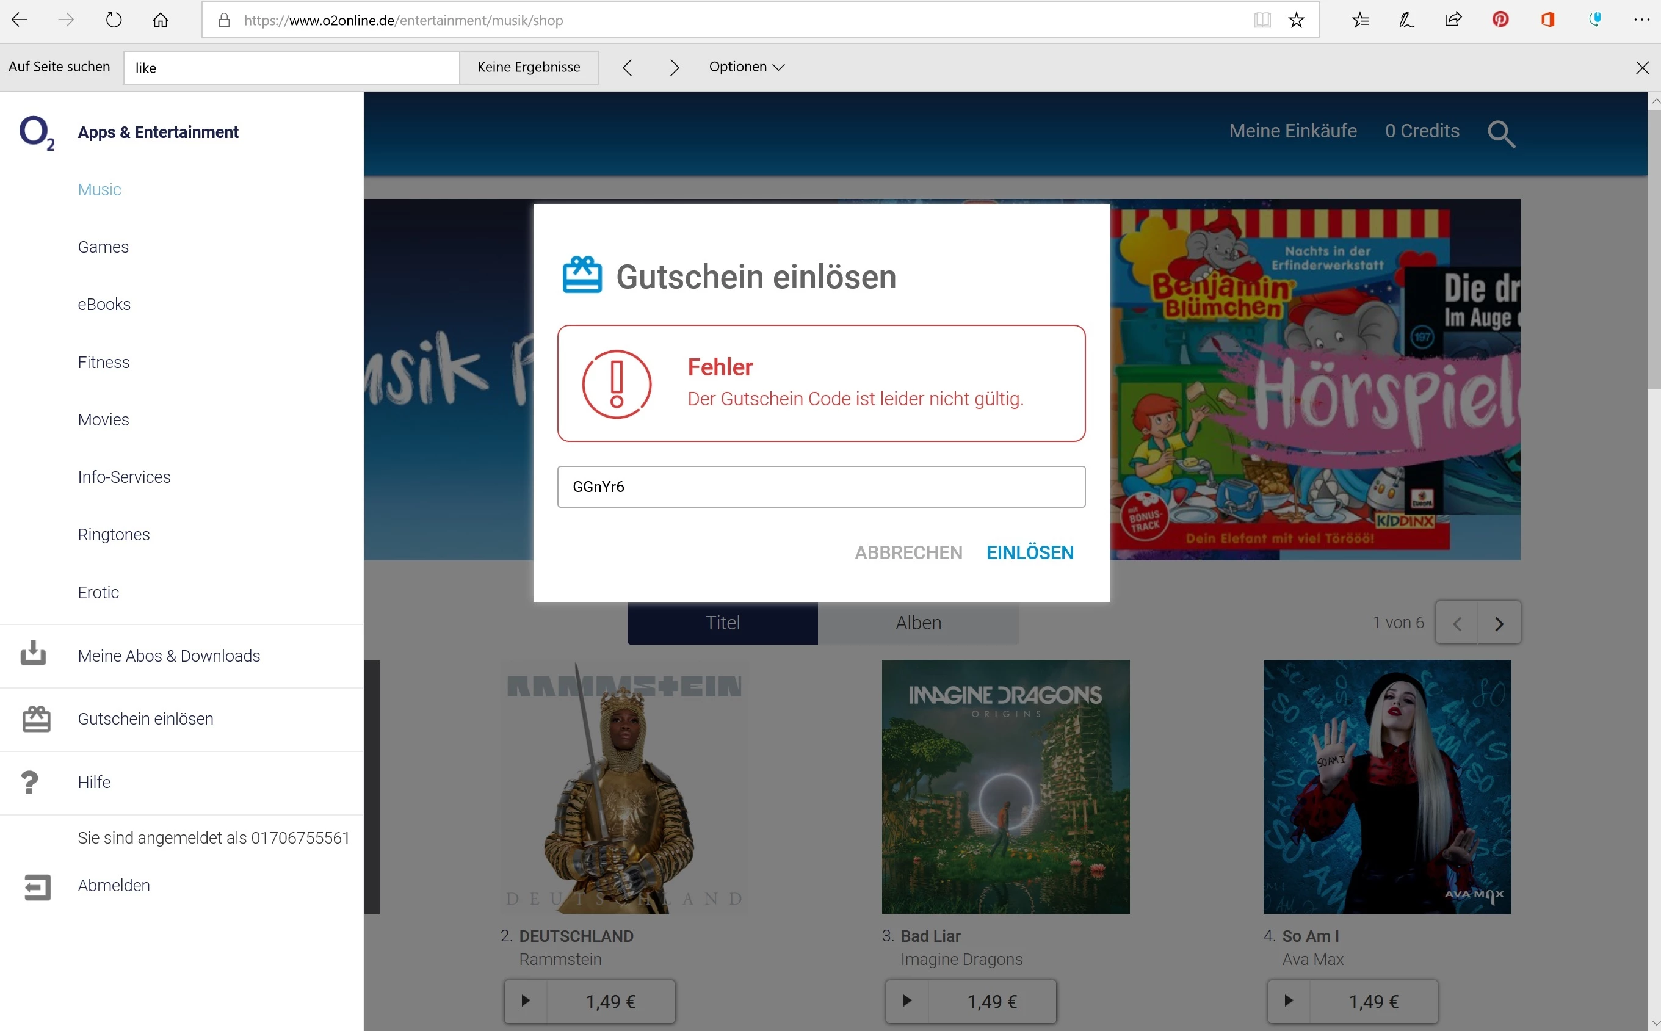This screenshot has height=1031, width=1661.
Task: Click the Office extension icon in the toolbar
Action: (x=1547, y=20)
